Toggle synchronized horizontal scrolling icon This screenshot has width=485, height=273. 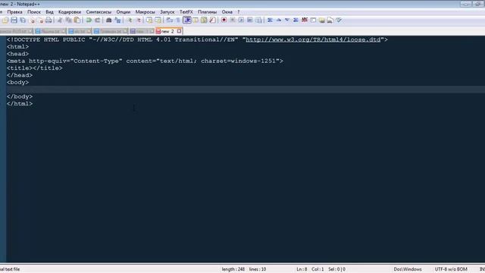[x=158, y=20]
